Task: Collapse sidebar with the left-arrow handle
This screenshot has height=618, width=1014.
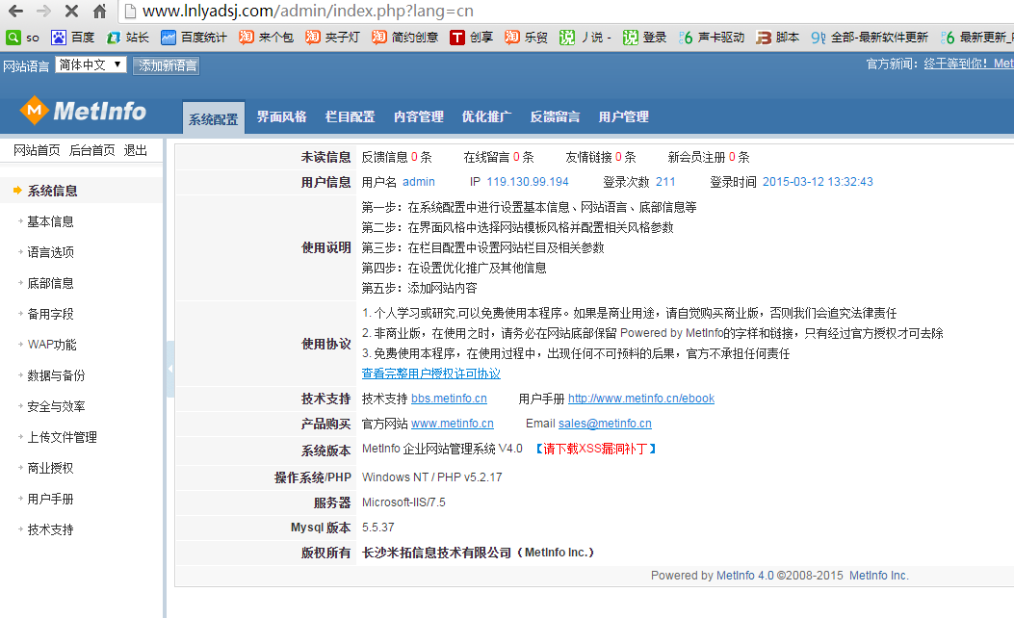Action: (x=170, y=369)
